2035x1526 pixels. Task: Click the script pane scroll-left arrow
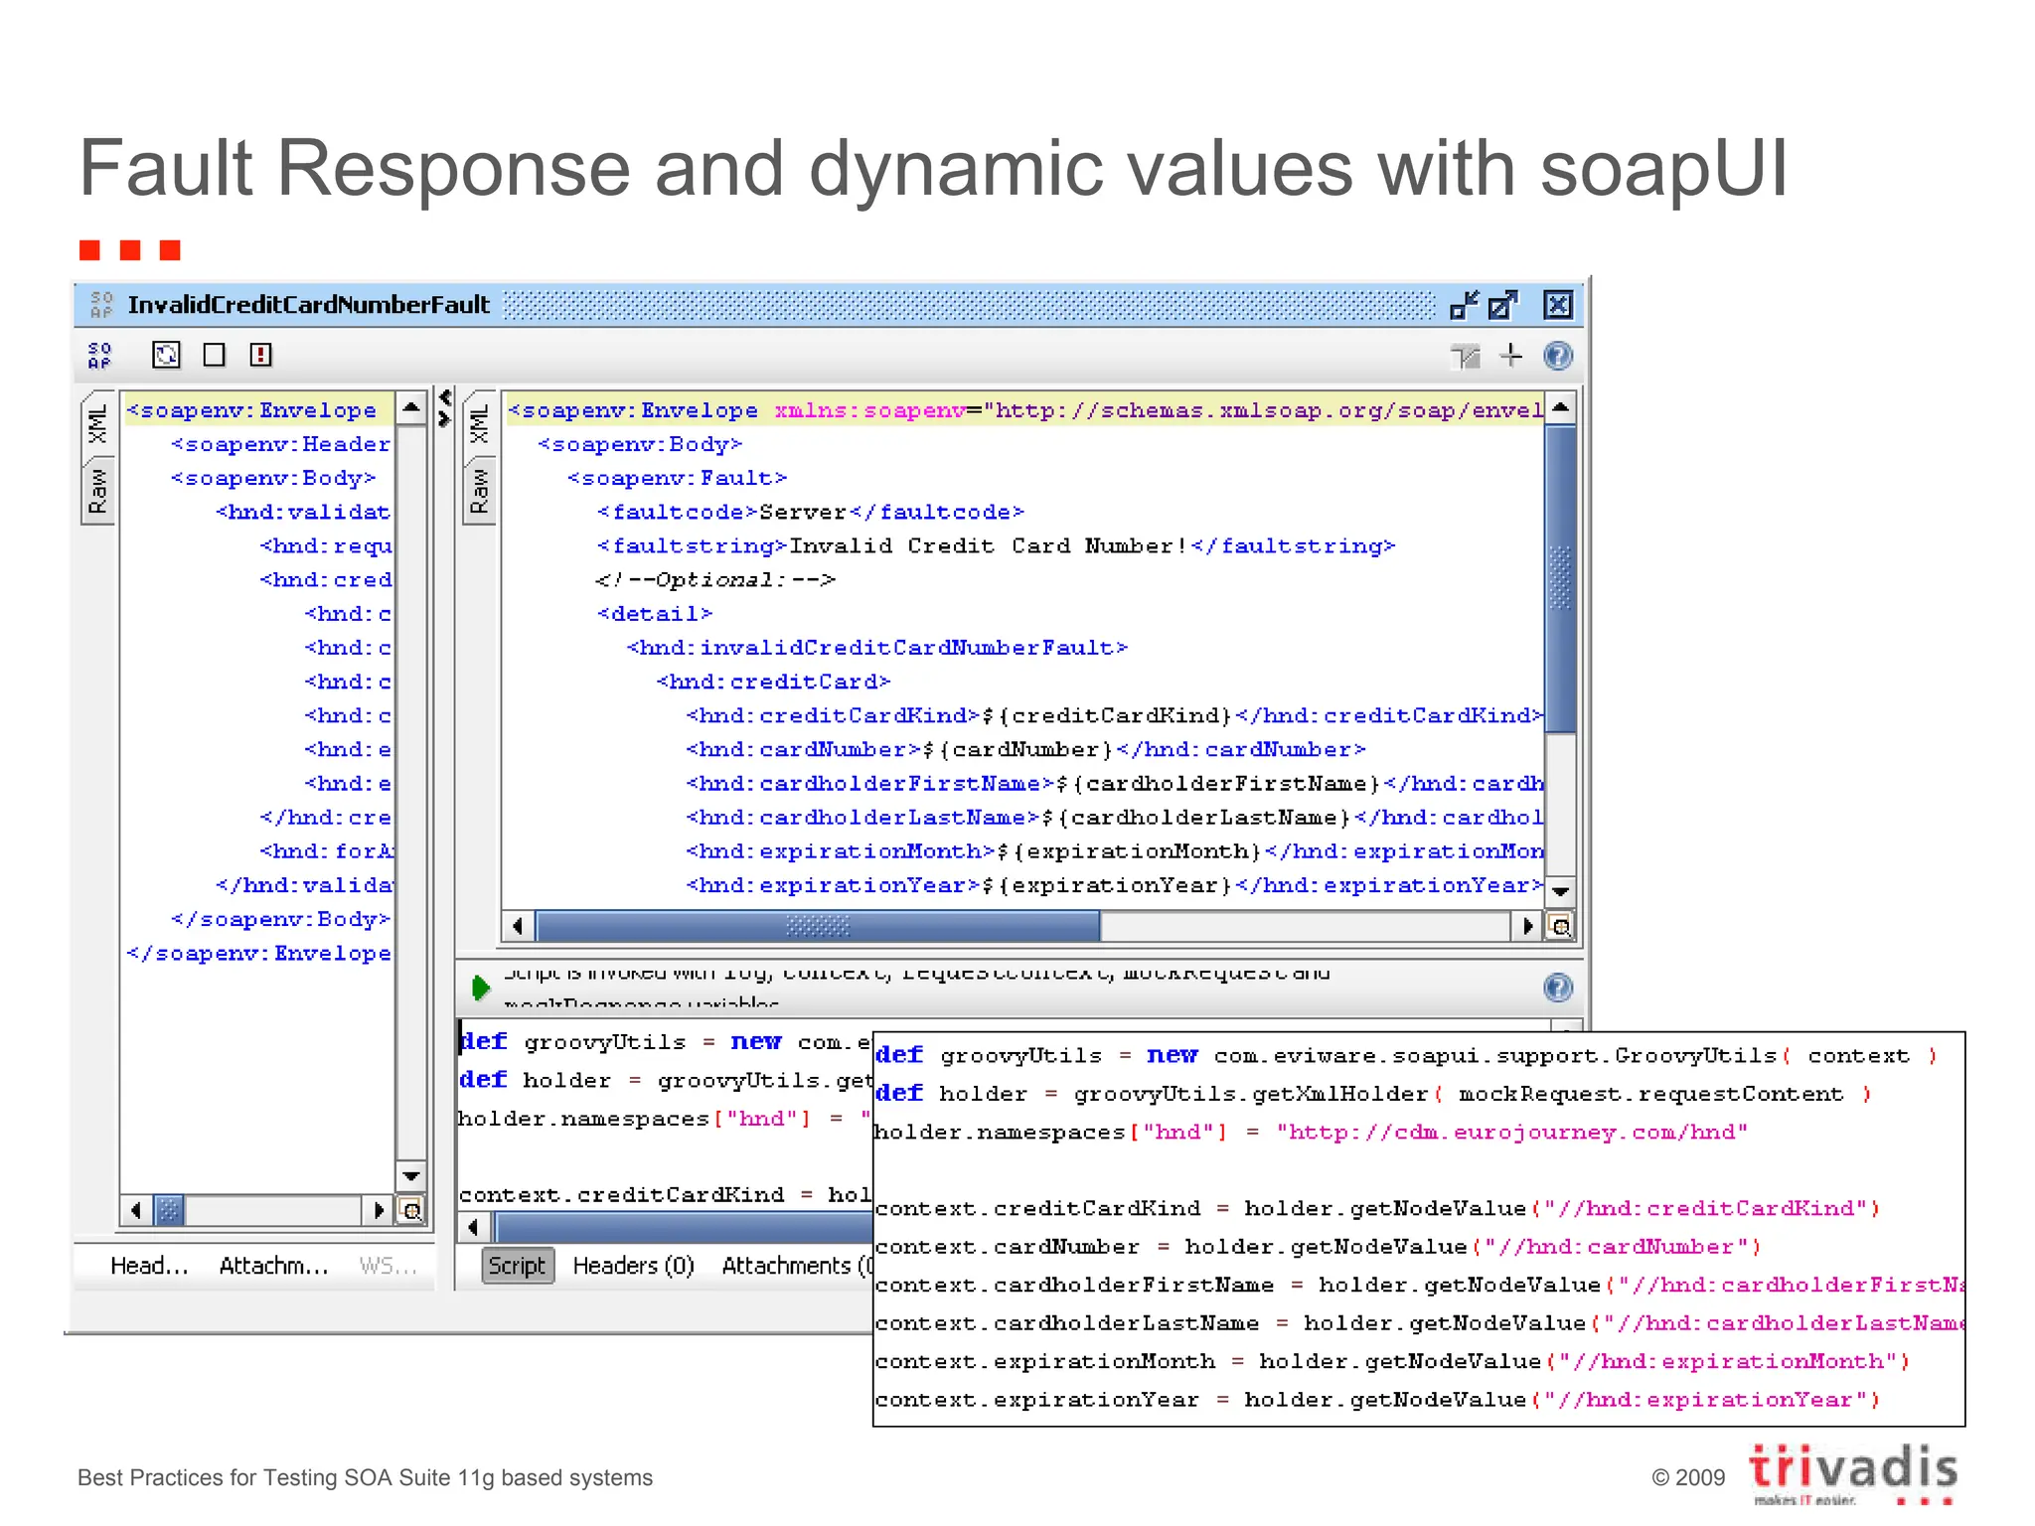[474, 1228]
